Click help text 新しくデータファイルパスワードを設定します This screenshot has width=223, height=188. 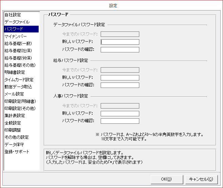pos(85,153)
